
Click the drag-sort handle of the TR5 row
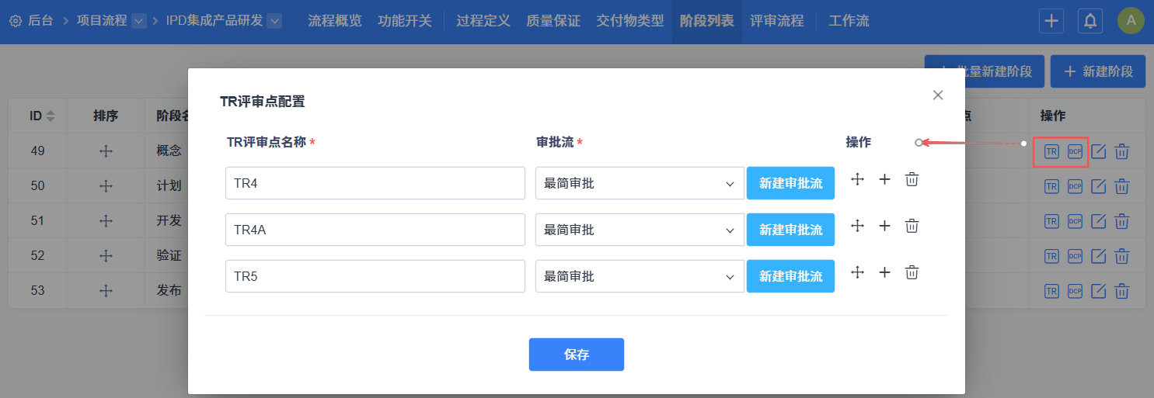[x=858, y=272]
